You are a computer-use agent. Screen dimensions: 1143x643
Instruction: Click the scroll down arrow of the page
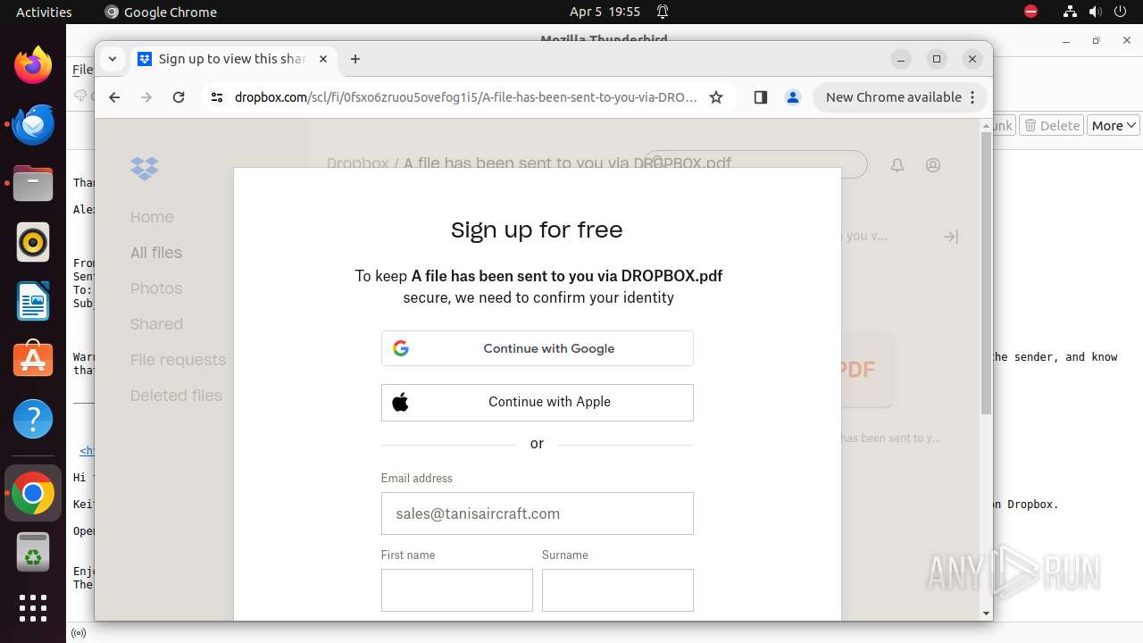coord(986,614)
